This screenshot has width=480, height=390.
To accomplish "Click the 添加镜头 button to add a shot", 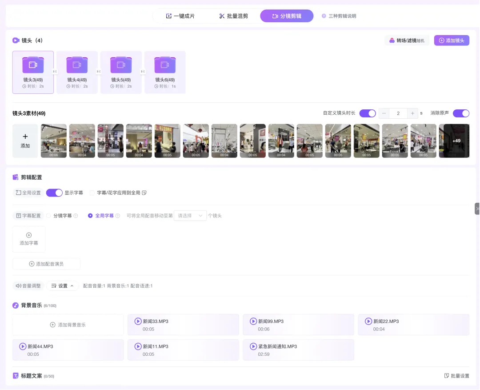I will point(452,40).
